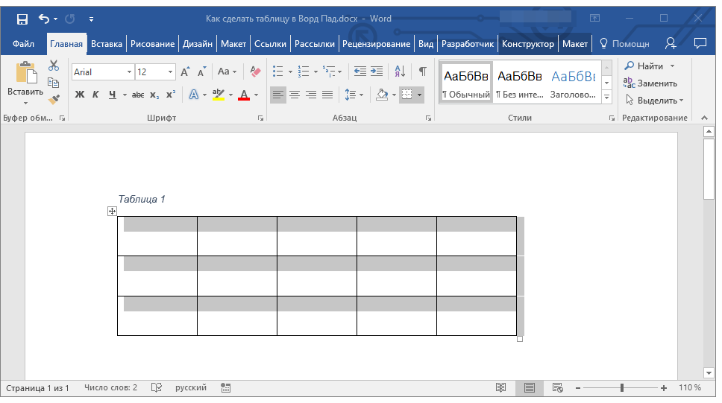Toggle underline formatting (Ч)
This screenshot has height=403, width=722.
click(113, 95)
